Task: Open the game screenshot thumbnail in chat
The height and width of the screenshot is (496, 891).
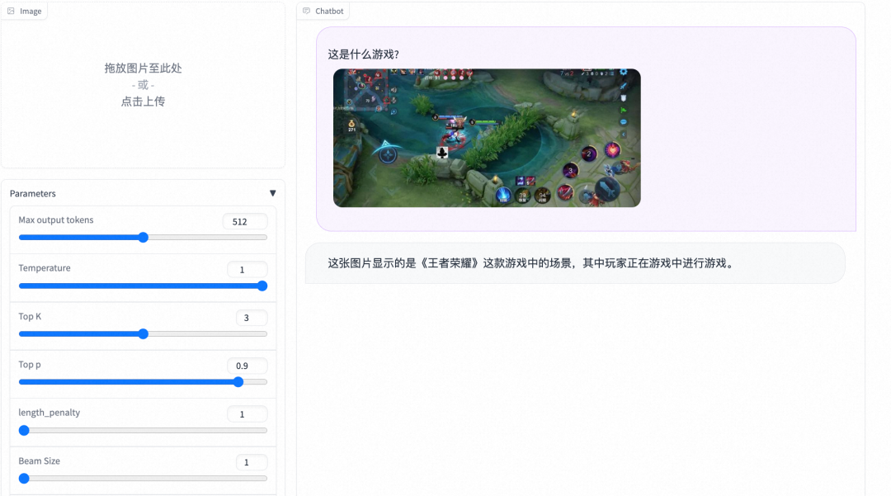Action: [487, 138]
